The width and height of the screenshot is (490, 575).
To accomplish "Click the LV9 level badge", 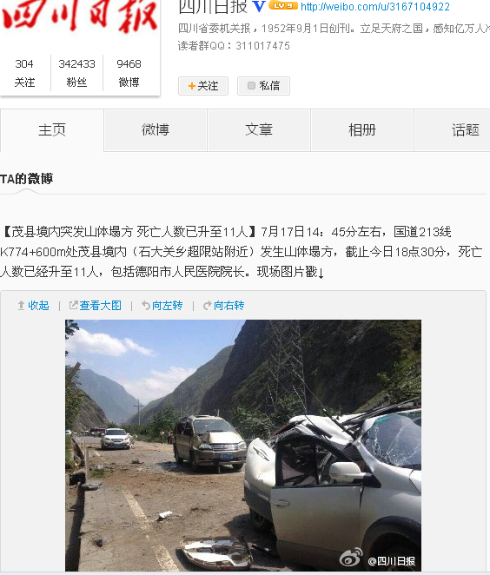I will pyautogui.click(x=282, y=5).
